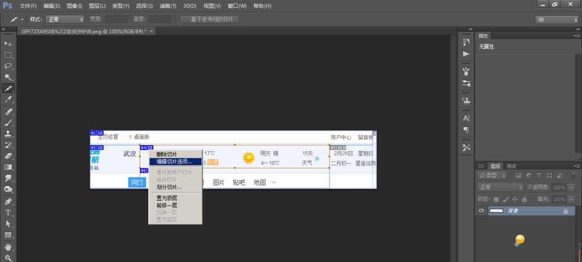Open the 滤镜(T) menu
Screen dimensions: 582x262
pos(168,5)
